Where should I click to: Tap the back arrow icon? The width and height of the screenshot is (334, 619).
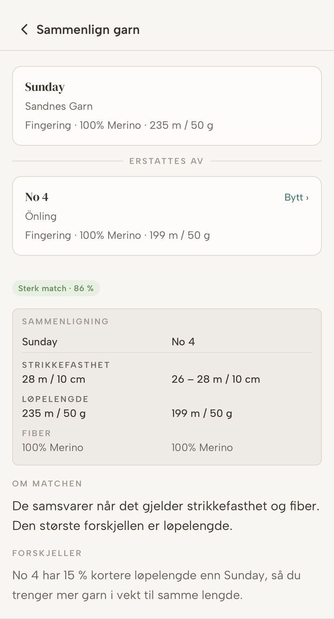click(x=24, y=30)
